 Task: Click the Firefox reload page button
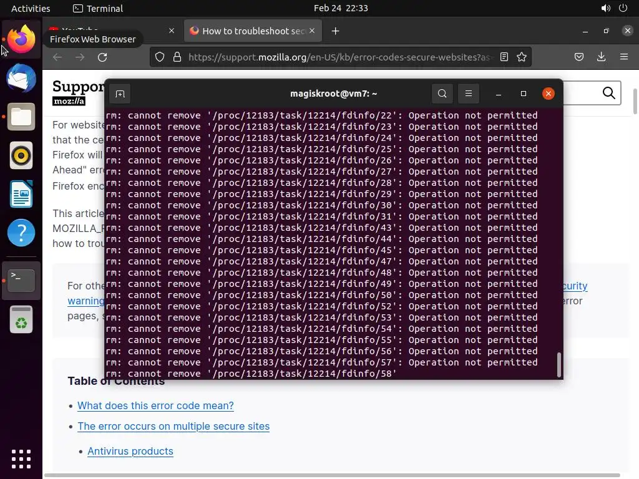click(x=102, y=57)
